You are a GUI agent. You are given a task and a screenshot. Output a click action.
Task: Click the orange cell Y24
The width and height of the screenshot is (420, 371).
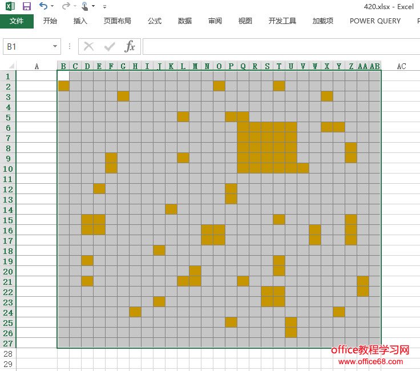pos(339,312)
